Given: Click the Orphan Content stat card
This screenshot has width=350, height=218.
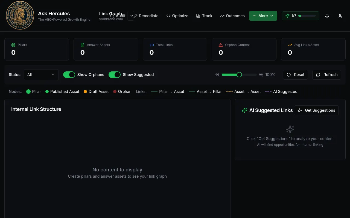Looking at the screenshot, I should 244,49.
